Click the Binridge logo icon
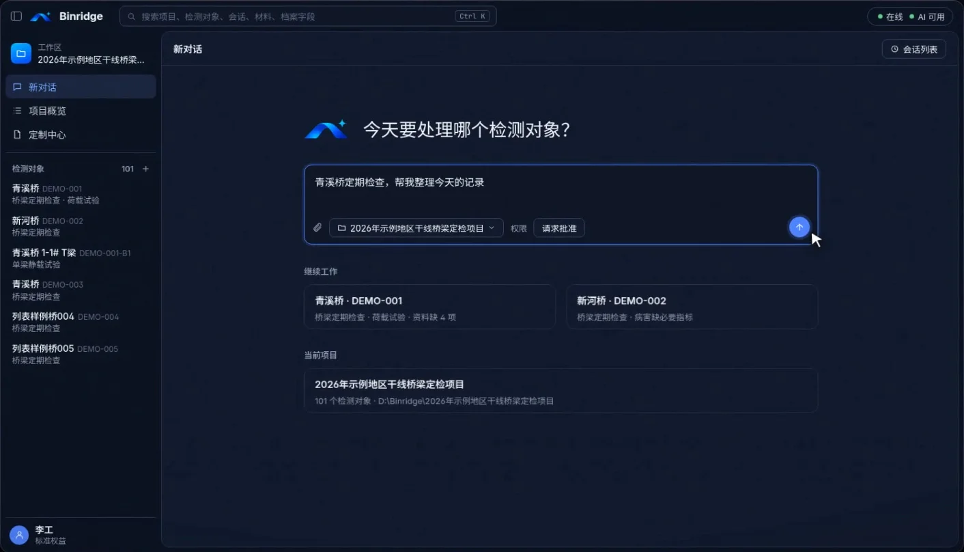Image resolution: width=964 pixels, height=552 pixels. click(40, 16)
